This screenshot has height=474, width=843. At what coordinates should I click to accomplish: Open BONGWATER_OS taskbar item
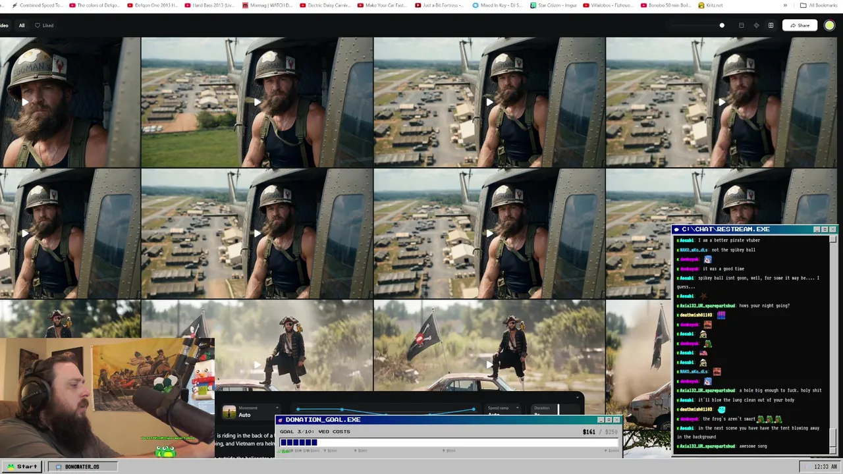tap(82, 467)
